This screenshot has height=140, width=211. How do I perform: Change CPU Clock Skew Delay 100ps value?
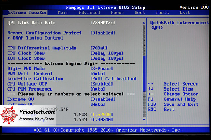[x=107, y=53]
